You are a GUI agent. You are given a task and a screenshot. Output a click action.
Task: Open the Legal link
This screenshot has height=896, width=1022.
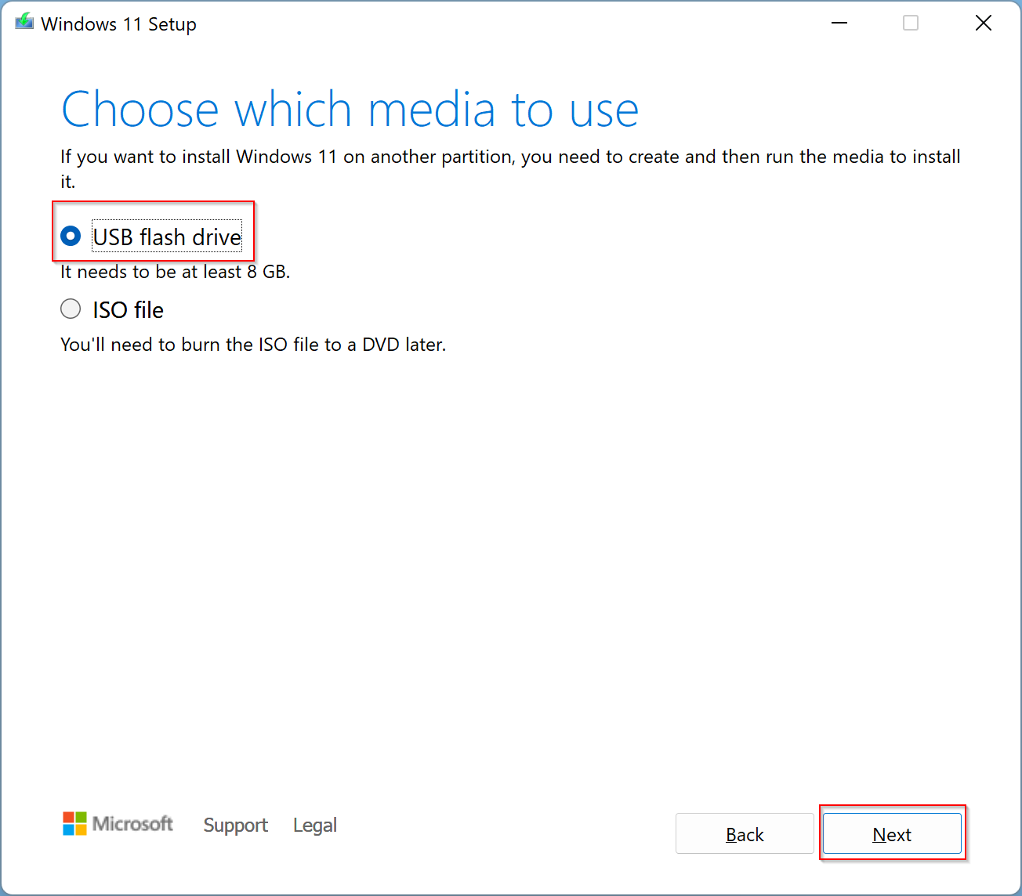315,825
